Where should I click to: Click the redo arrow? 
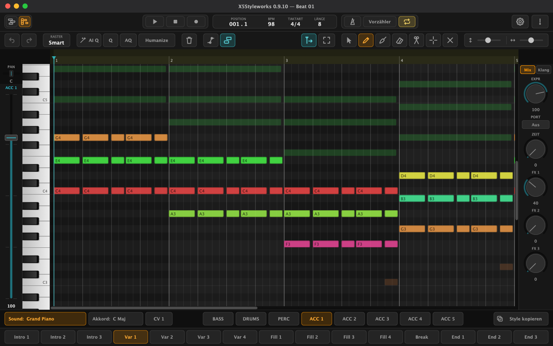click(x=29, y=40)
